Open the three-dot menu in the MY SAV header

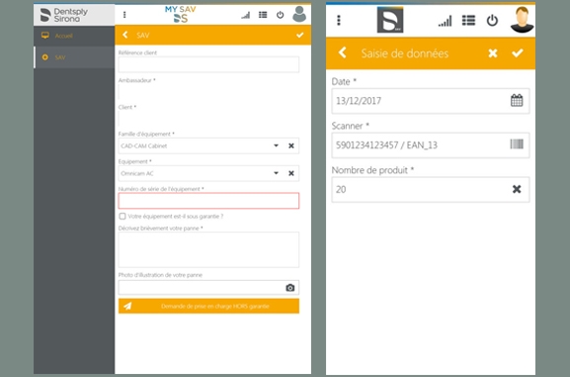pyautogui.click(x=124, y=15)
